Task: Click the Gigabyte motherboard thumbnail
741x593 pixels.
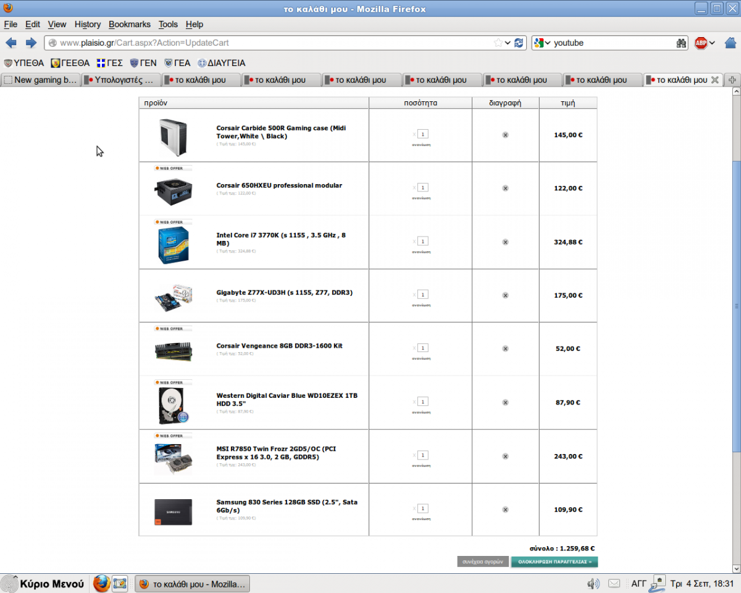Action: click(174, 298)
